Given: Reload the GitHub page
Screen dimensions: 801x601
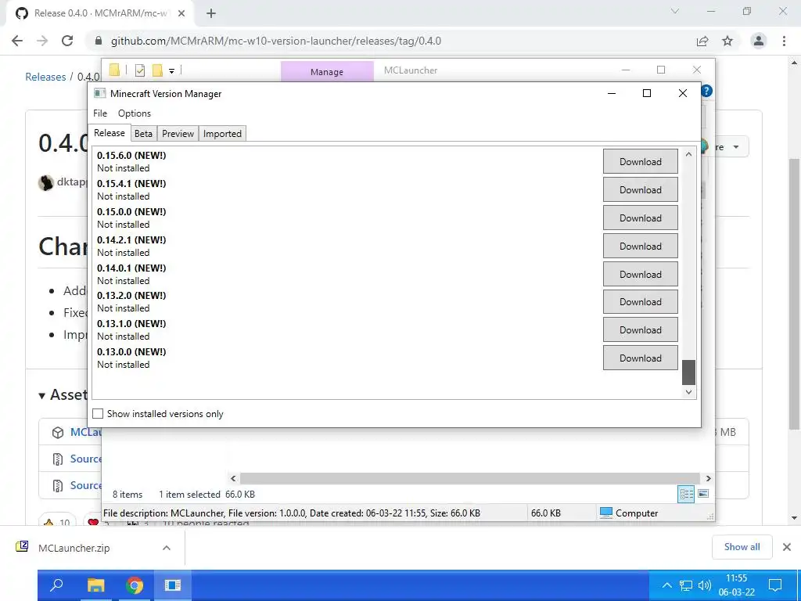Looking at the screenshot, I should [x=67, y=41].
